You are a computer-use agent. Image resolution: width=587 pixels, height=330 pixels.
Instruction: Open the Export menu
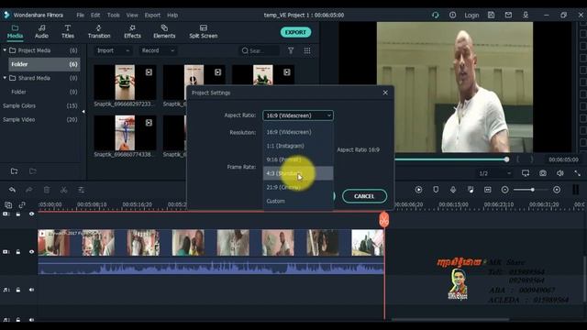(x=152, y=15)
